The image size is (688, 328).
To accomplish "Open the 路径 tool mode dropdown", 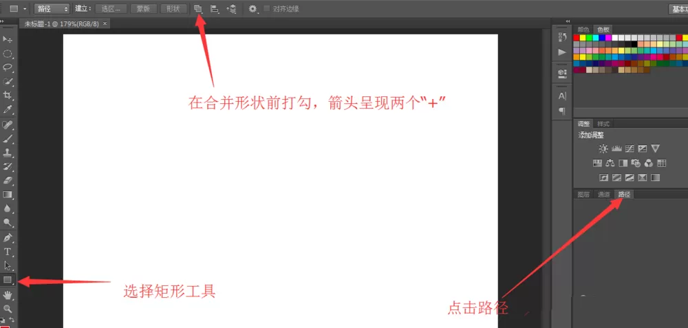I will pos(52,9).
